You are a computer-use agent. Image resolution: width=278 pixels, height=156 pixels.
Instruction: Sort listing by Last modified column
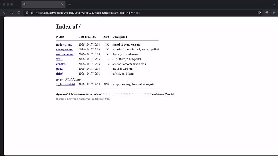tap(87, 37)
